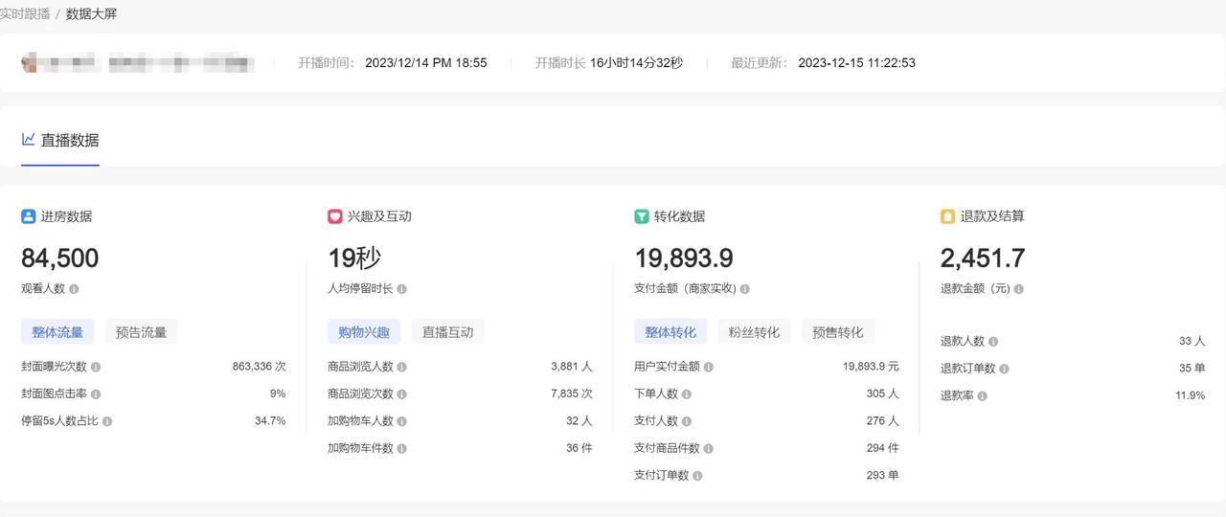Click info icon next to 人均停留时长
1226x517 pixels.
(x=401, y=288)
